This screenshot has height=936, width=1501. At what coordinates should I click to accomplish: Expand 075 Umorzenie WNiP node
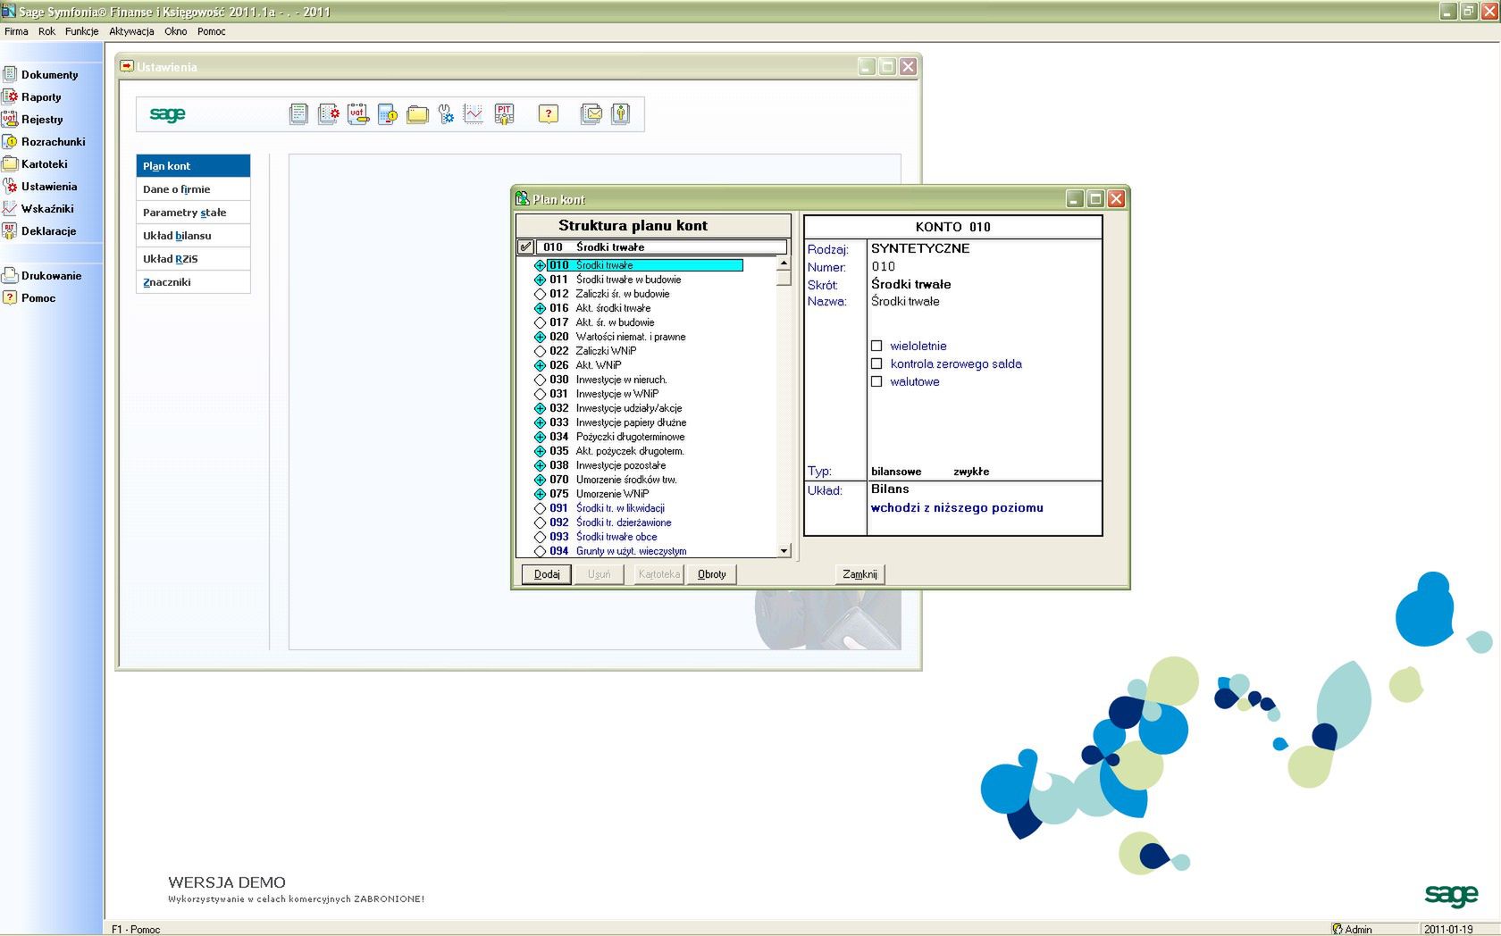pos(540,494)
